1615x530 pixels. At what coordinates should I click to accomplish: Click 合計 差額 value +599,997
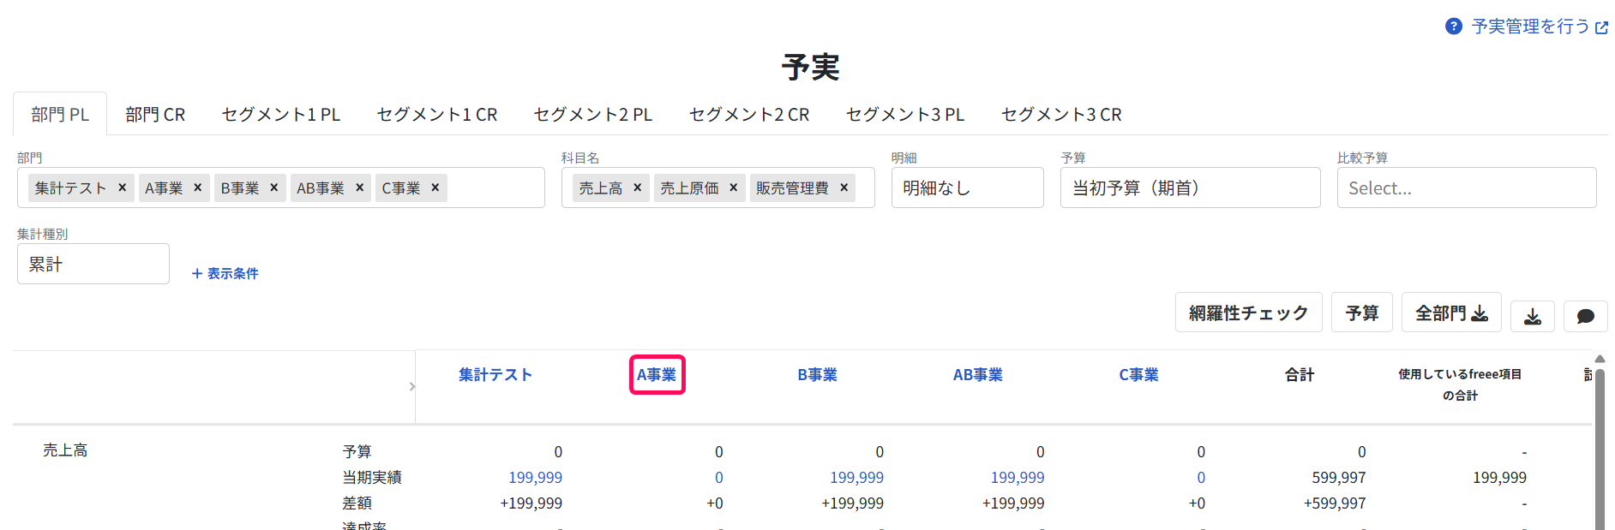pyautogui.click(x=1335, y=503)
